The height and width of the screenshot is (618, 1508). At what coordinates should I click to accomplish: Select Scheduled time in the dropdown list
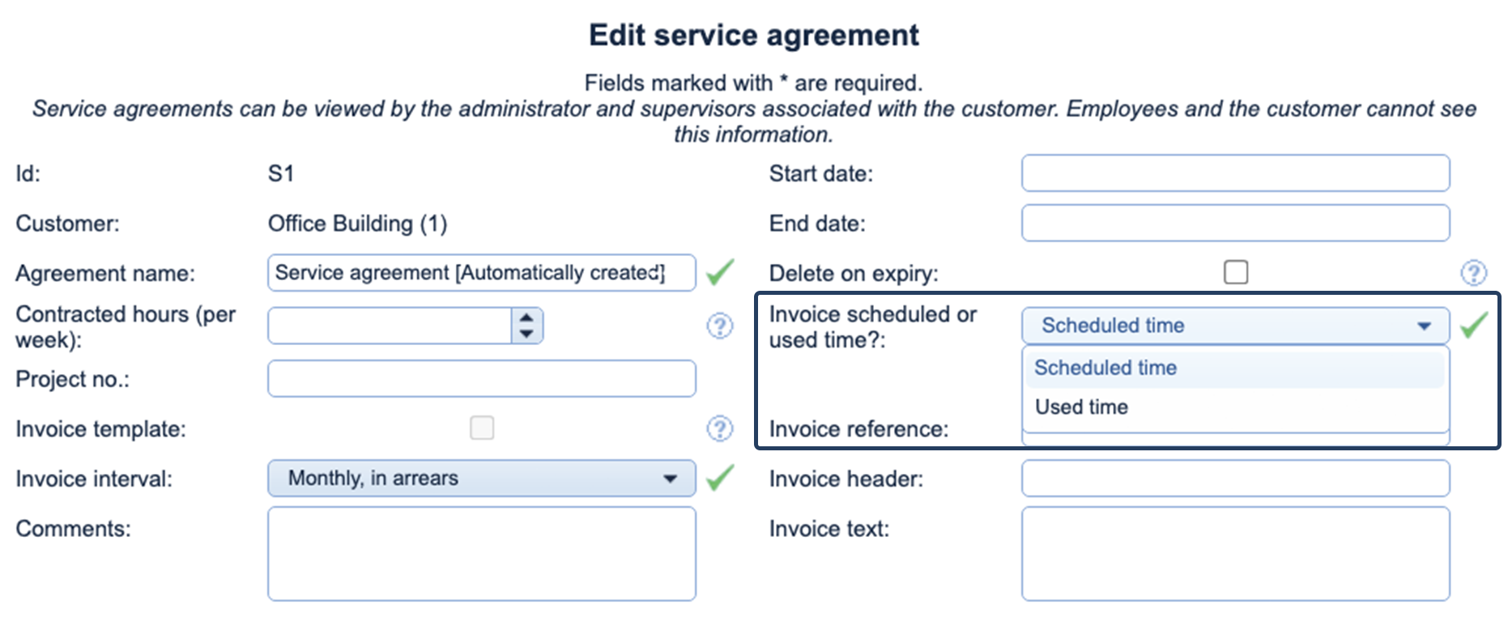pos(1105,368)
